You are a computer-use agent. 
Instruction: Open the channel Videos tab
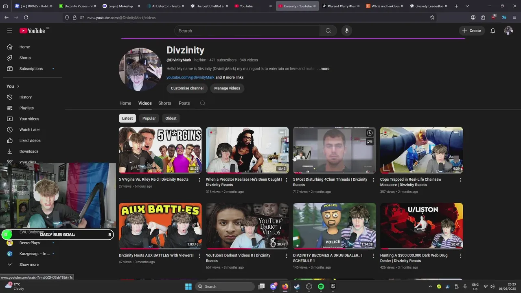point(145,103)
